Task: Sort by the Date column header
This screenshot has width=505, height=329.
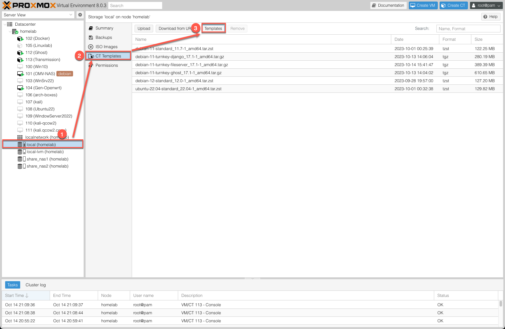Action: coord(415,39)
